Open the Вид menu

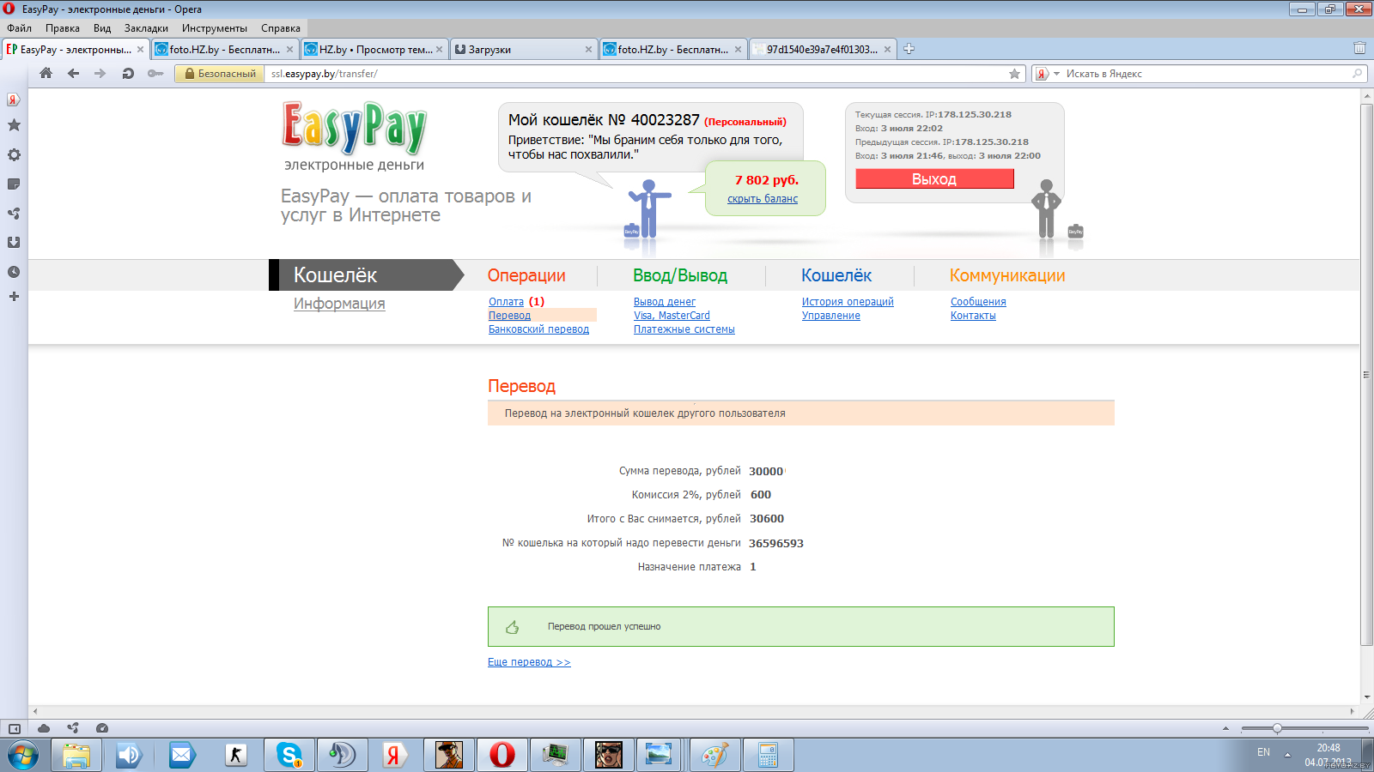pos(102,28)
